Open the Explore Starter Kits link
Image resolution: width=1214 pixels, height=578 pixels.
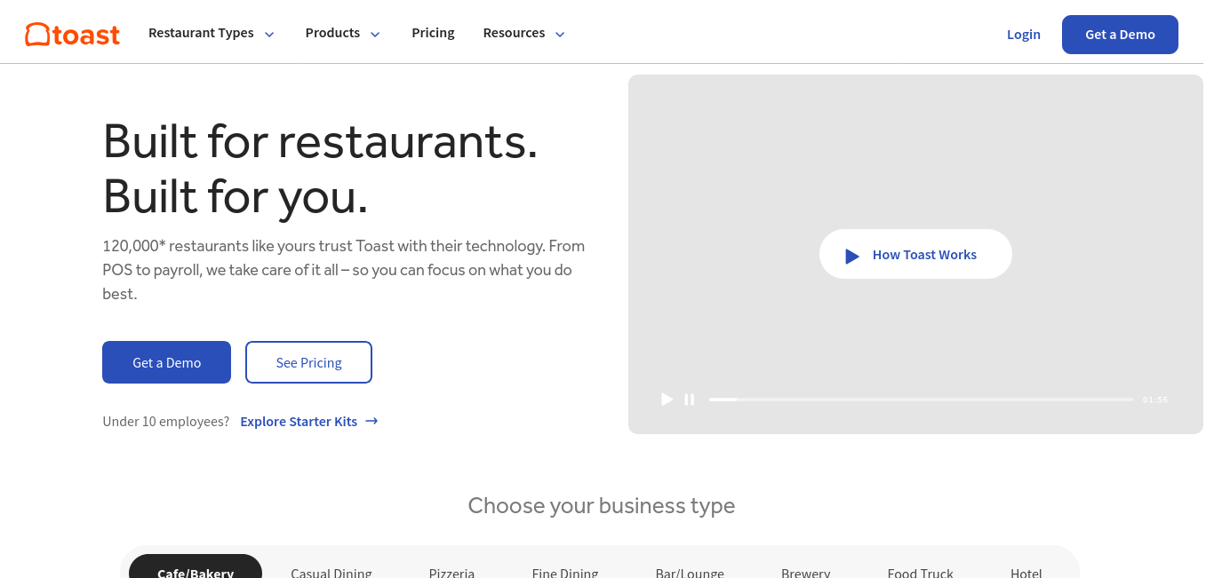[x=308, y=421]
